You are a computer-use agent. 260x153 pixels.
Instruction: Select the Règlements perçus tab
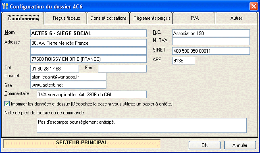coord(152,18)
